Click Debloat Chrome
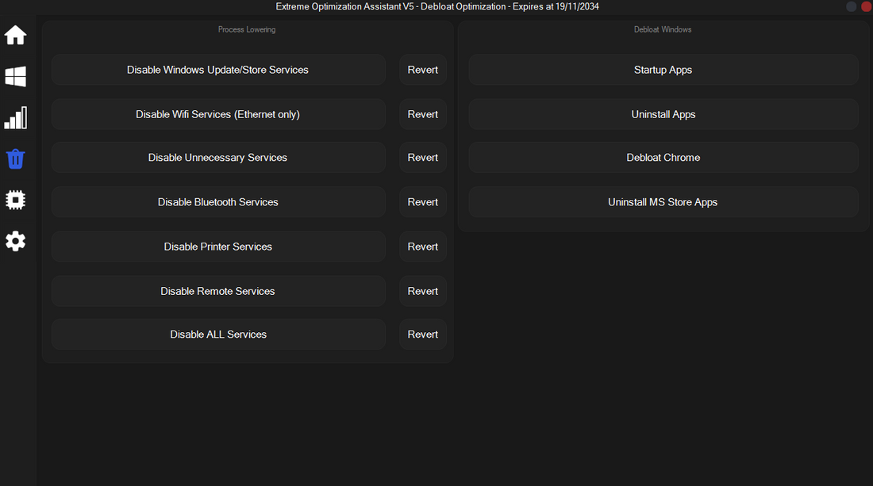 [663, 157]
